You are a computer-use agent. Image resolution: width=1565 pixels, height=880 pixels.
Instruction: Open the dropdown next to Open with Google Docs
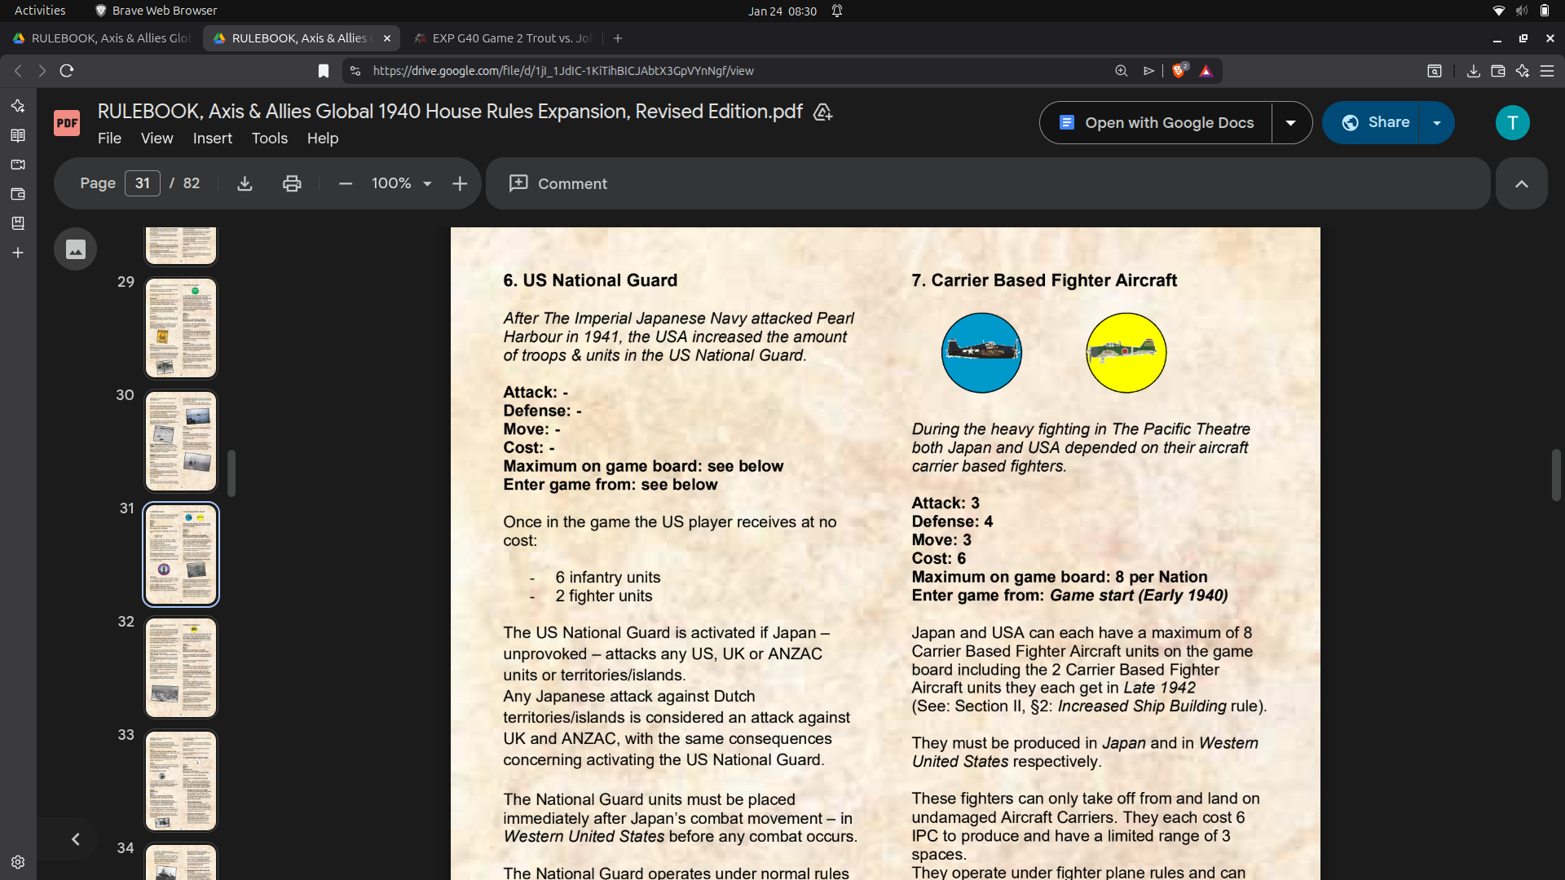[1291, 122]
